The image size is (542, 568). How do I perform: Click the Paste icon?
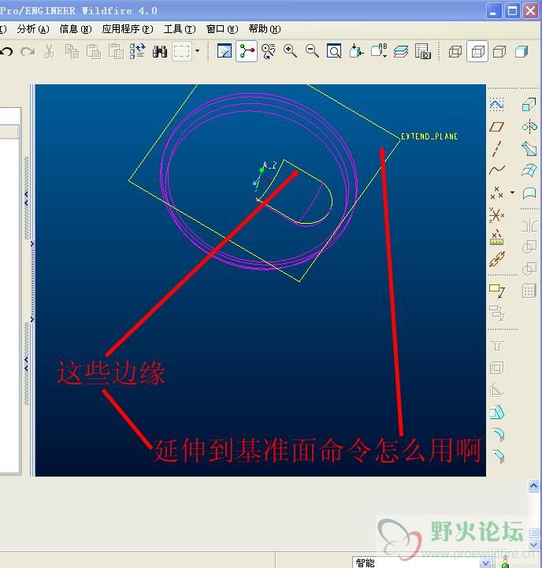pos(94,51)
